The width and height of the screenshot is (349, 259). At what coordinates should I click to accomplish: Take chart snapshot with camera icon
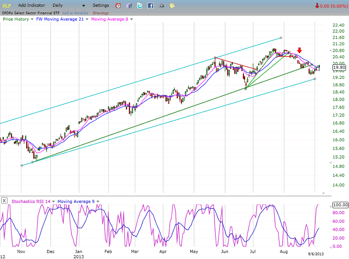pyautogui.click(x=161, y=6)
